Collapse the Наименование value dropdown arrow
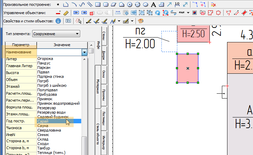Image resolution: width=253 pixels, height=155 pixels. click(84, 52)
